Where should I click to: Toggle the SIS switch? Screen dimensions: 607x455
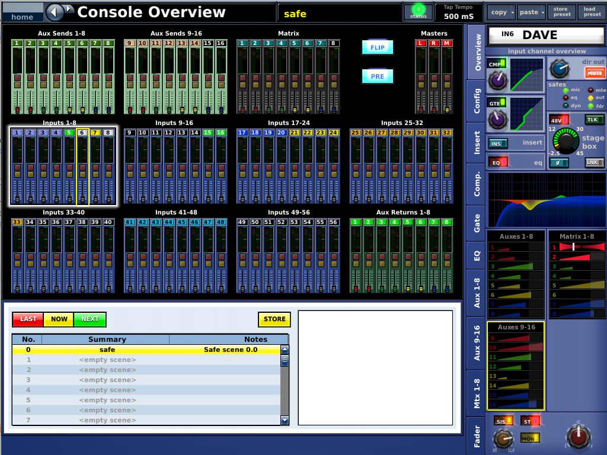pos(503,421)
